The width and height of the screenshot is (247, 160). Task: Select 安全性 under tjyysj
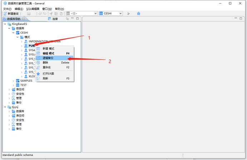[x=20, y=120]
